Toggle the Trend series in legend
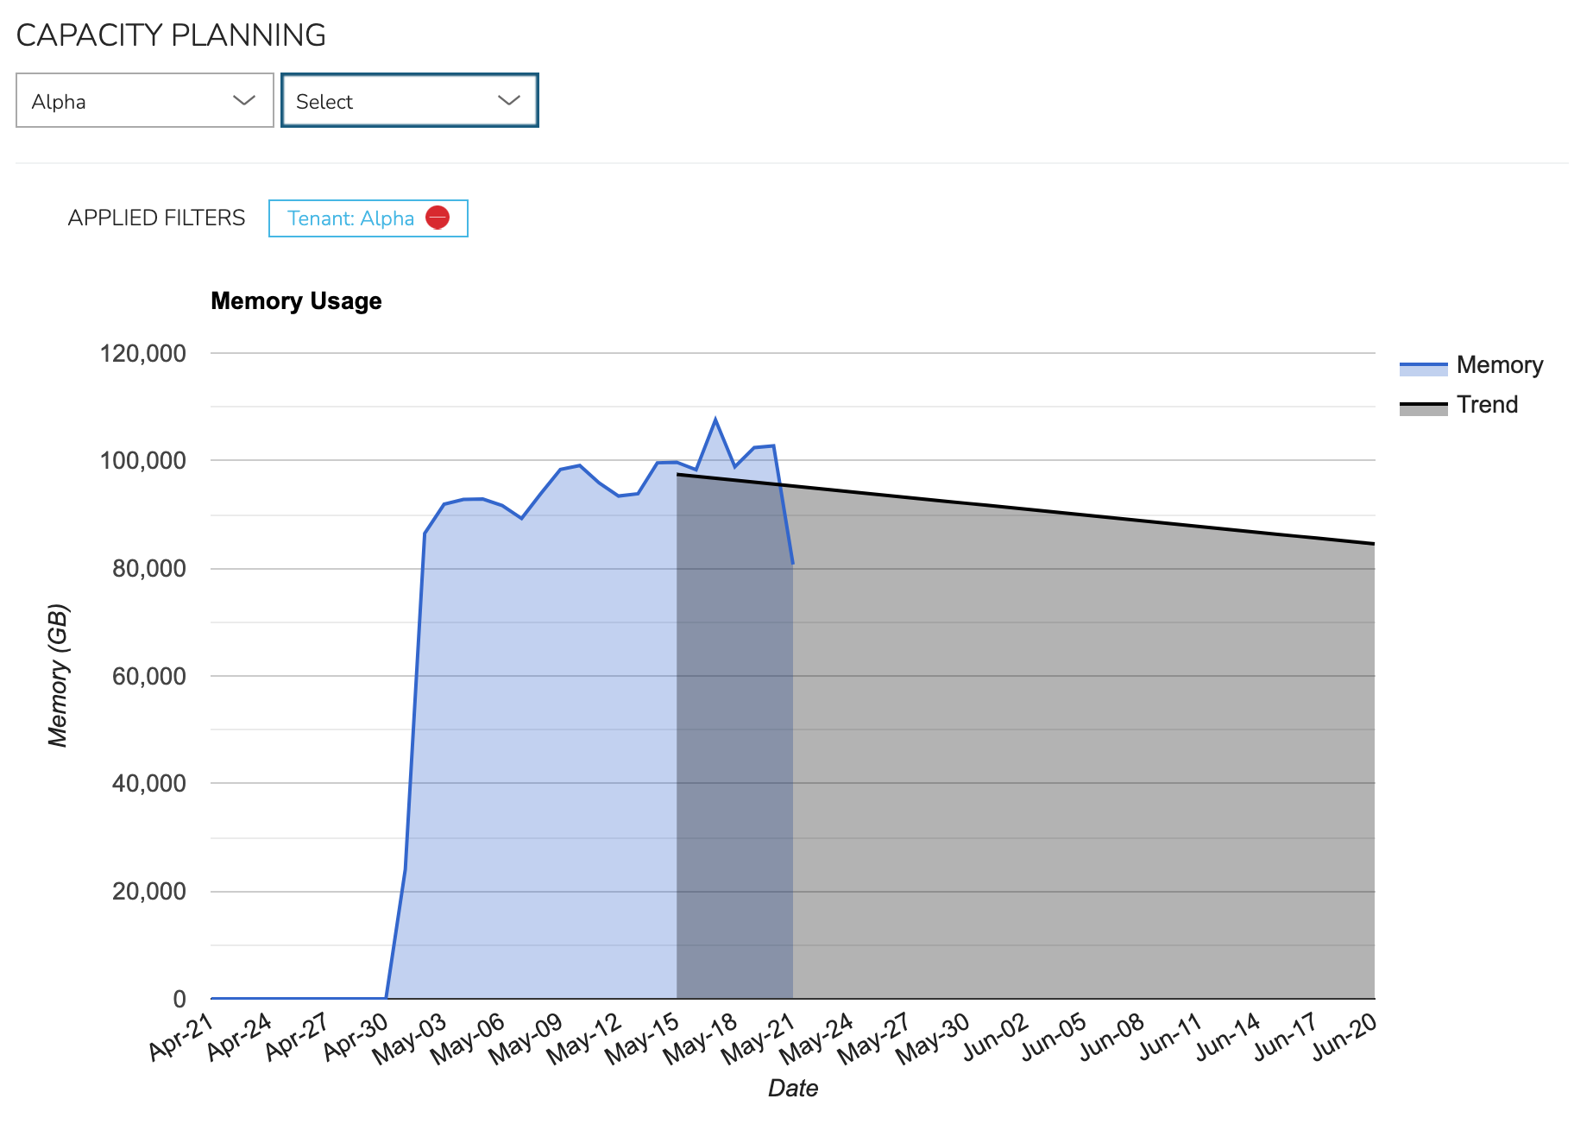This screenshot has width=1593, height=1143. click(x=1487, y=405)
